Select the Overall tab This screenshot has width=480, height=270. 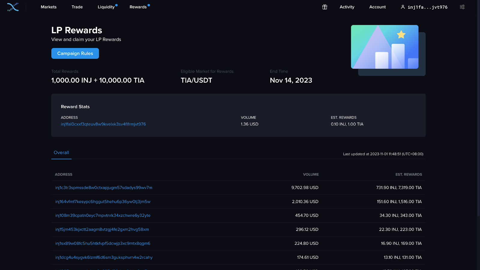coord(61,153)
